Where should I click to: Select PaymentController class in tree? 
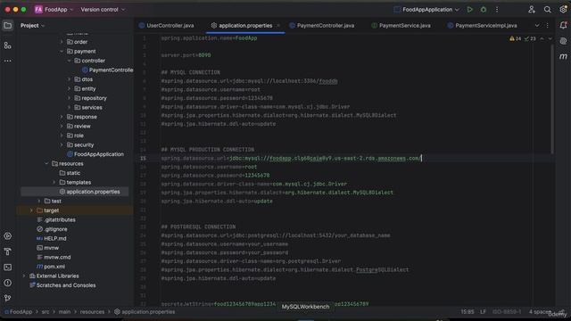coord(107,70)
